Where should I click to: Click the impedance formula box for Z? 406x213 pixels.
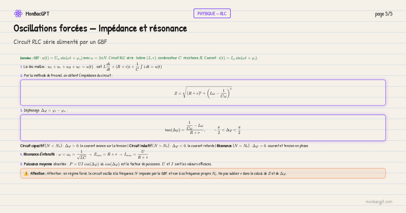203,92
